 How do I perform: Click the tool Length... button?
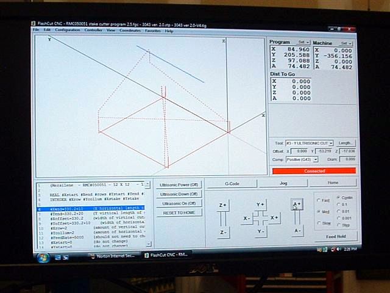pyautogui.click(x=346, y=143)
